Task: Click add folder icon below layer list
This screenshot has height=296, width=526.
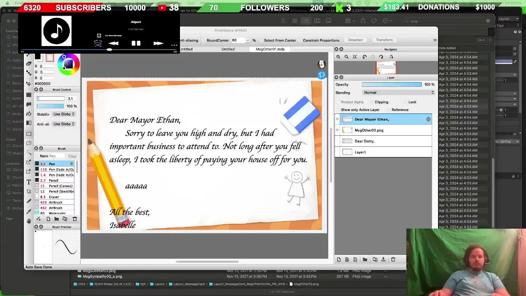Action: pyautogui.click(x=365, y=259)
